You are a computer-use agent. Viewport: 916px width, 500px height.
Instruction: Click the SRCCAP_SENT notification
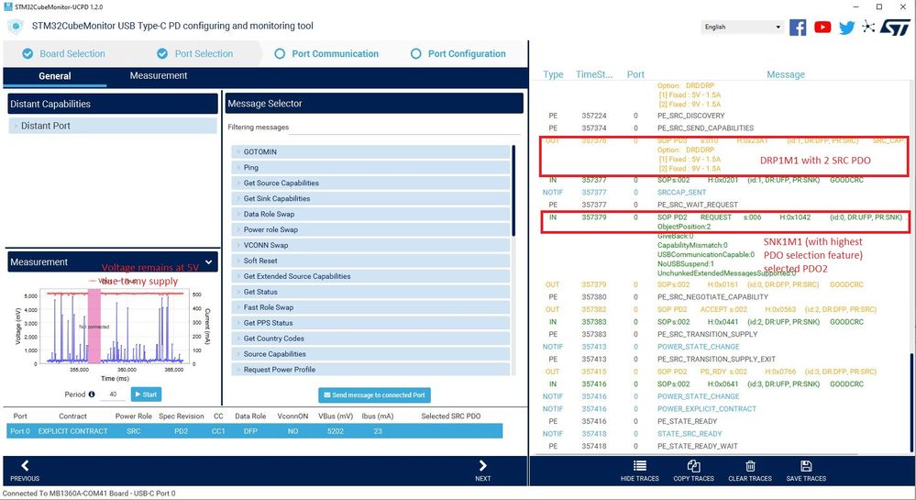(681, 193)
